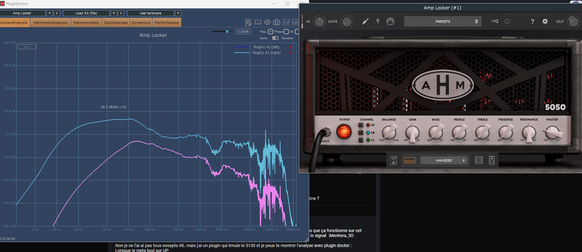Click the MIDDLE knob on the amp

(x=459, y=132)
